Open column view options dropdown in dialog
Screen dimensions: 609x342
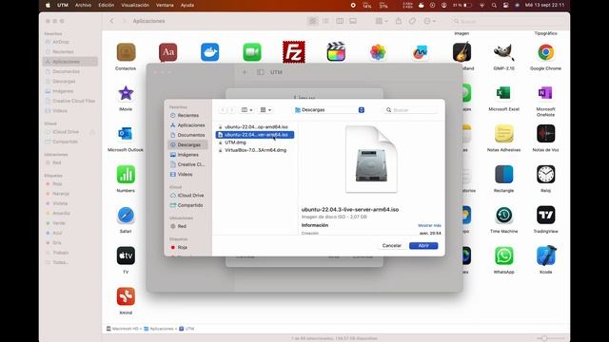[247, 110]
